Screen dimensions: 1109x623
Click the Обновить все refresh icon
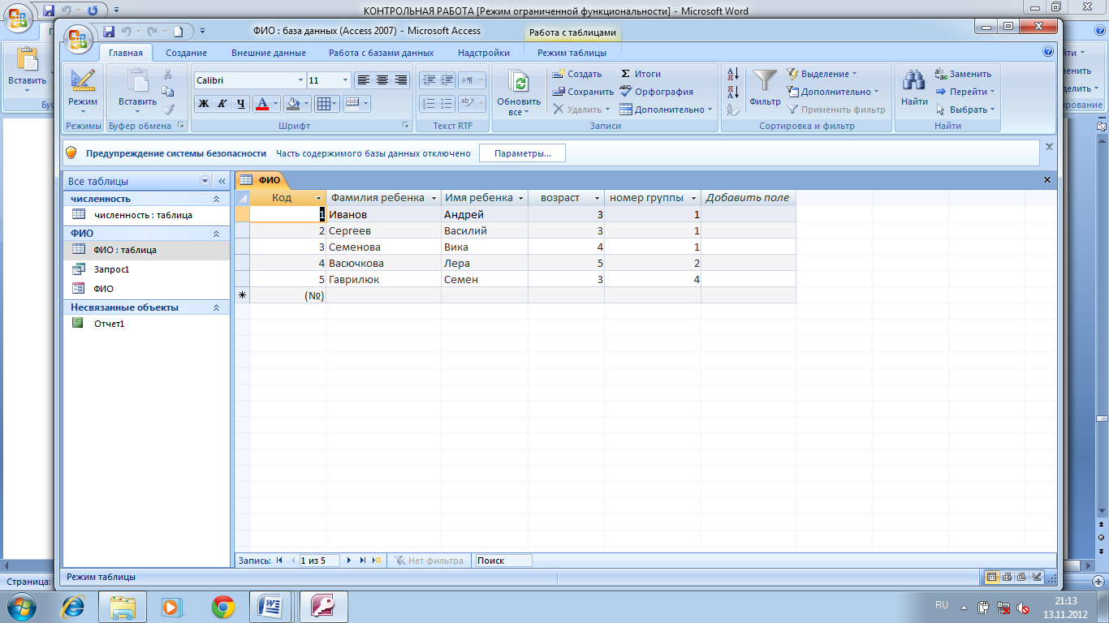coord(519,83)
